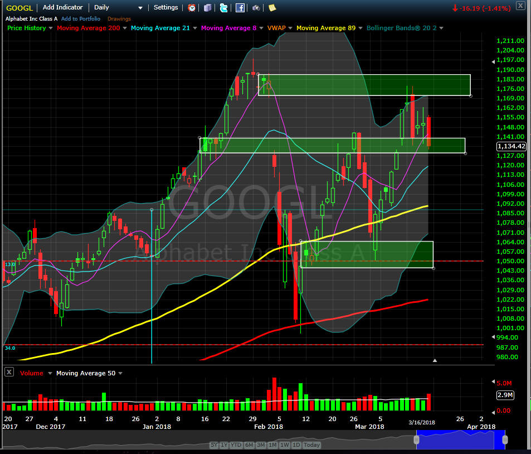The height and width of the screenshot is (454, 531).
Task: Click the Moving Average 21 label
Action: pos(160,28)
